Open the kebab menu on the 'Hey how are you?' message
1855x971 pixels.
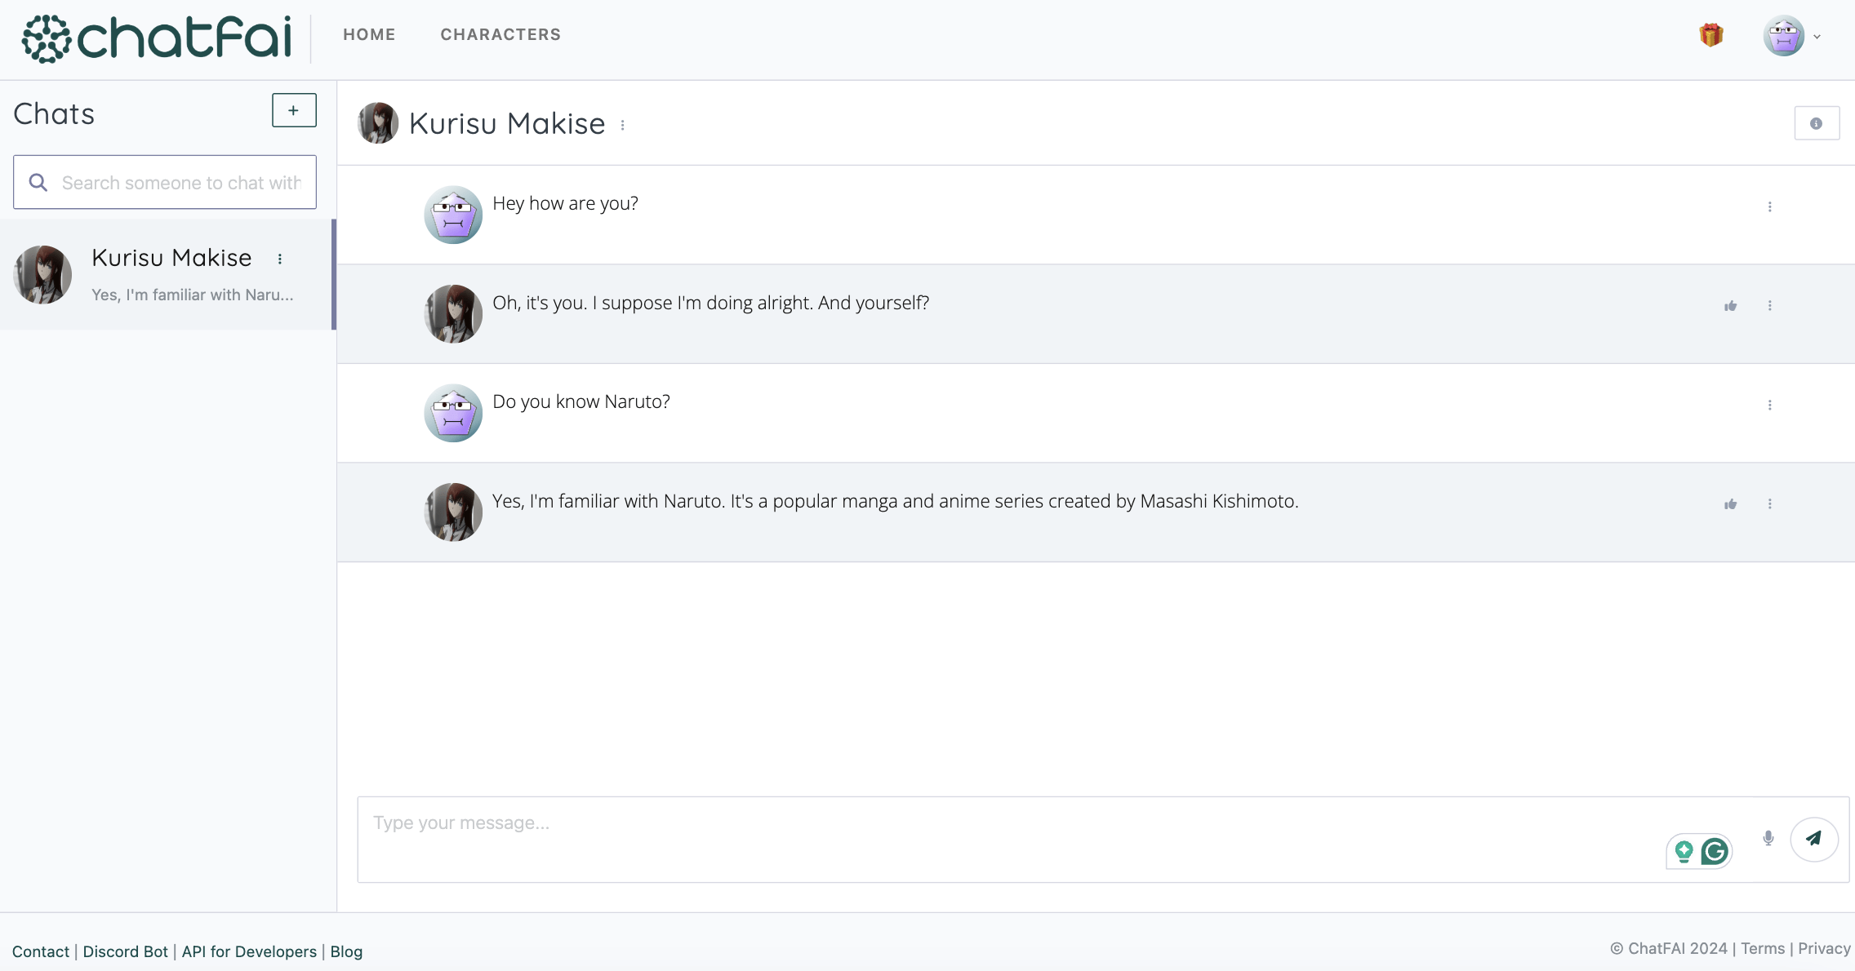pos(1770,206)
